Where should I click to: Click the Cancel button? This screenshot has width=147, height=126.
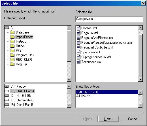click(133, 119)
